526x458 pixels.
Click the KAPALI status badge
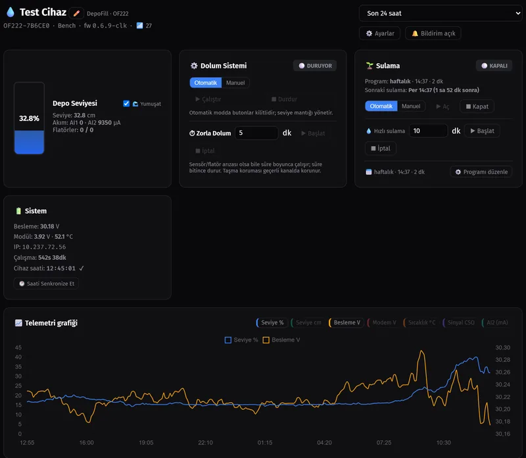tap(494, 66)
